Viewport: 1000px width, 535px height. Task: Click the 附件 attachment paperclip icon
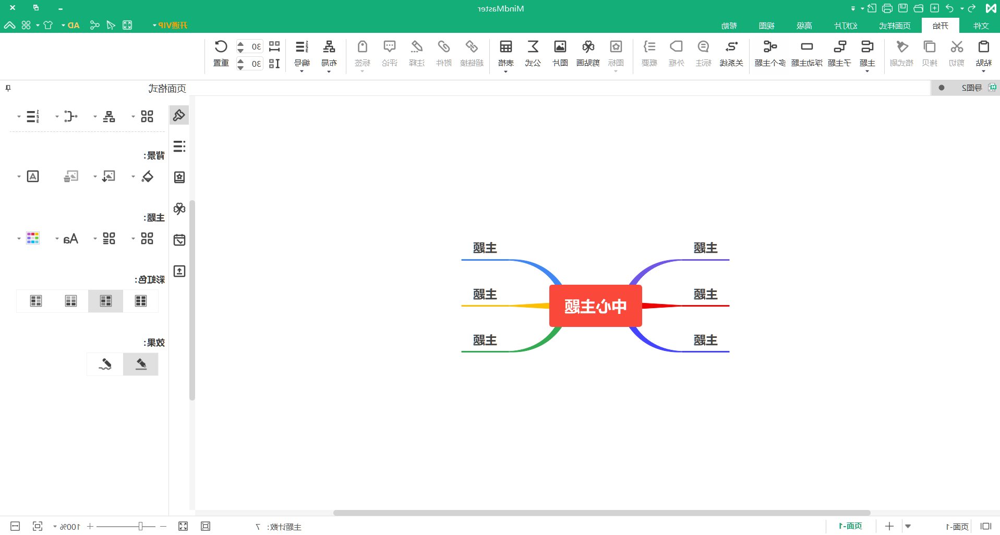click(443, 47)
